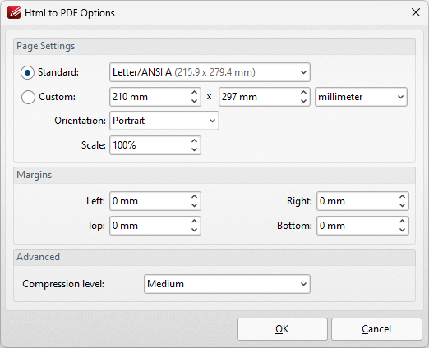Open the Compression level Medium dropdown
The height and width of the screenshot is (348, 429).
[x=227, y=284]
